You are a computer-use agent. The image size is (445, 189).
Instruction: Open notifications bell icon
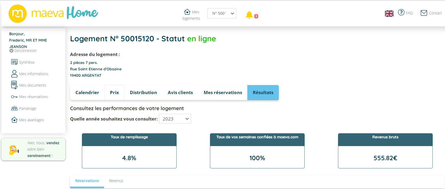tap(249, 15)
